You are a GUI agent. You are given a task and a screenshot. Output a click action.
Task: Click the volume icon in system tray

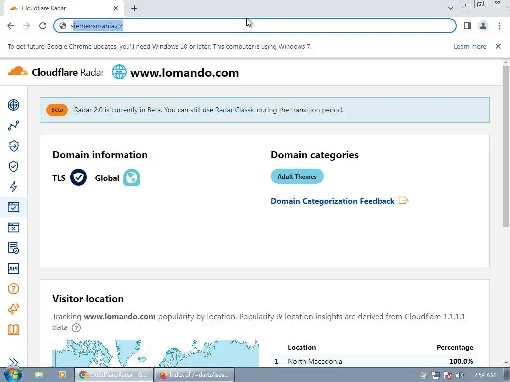pyautogui.click(x=459, y=375)
